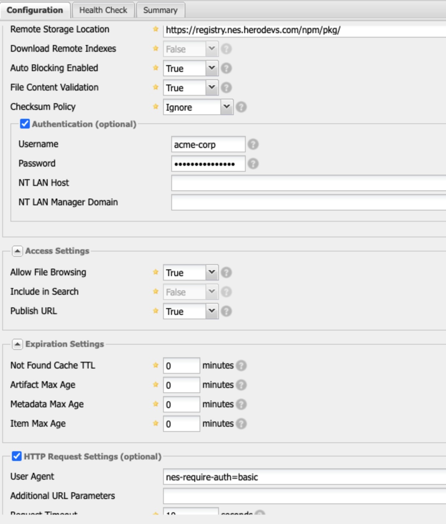Open the Summary tab

160,11
